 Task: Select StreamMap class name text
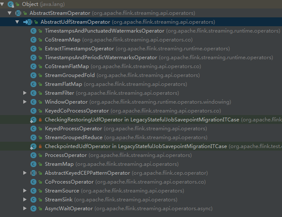pos(59,164)
